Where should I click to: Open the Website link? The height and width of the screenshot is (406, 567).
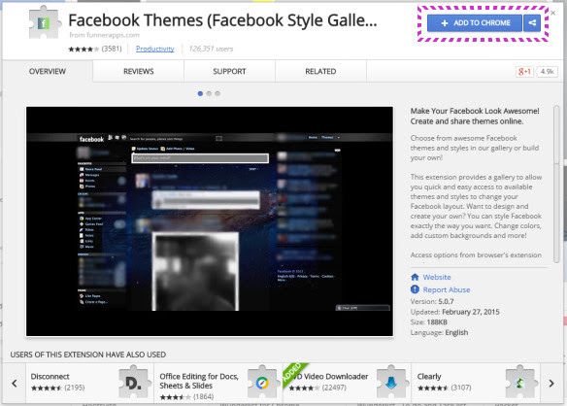coord(437,277)
